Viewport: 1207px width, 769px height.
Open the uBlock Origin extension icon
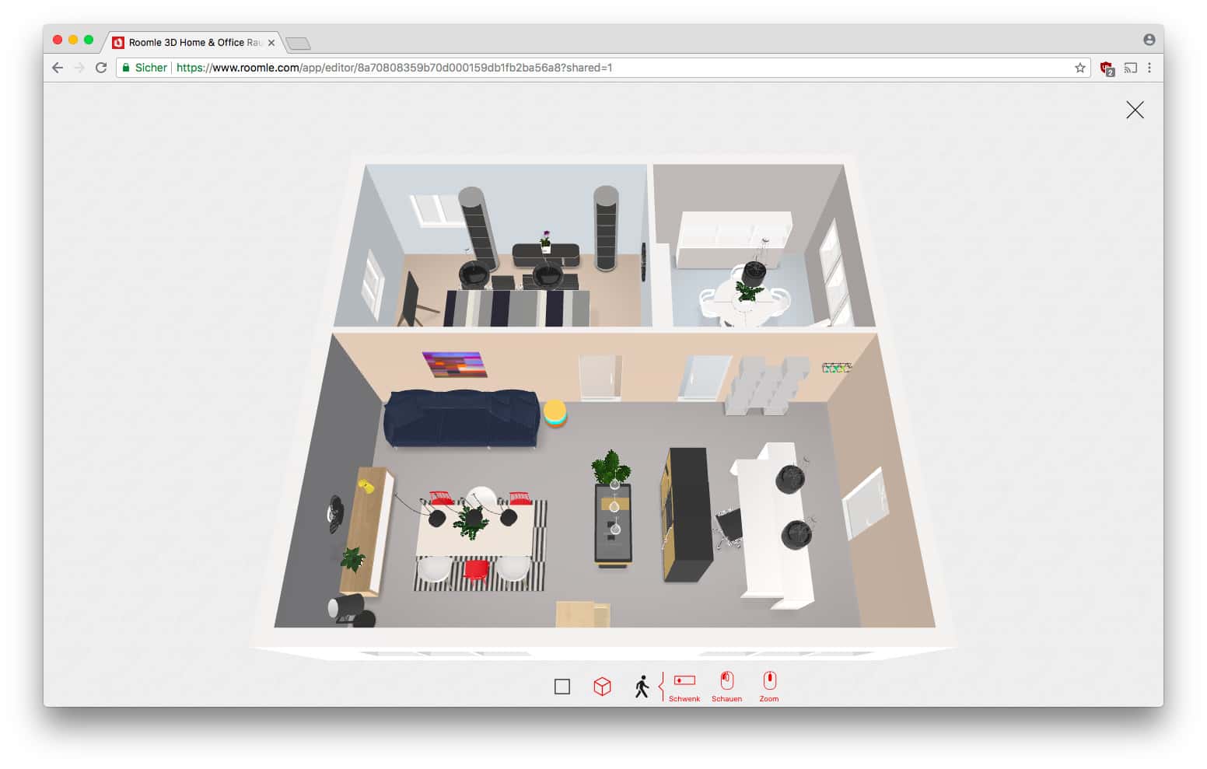[1107, 68]
